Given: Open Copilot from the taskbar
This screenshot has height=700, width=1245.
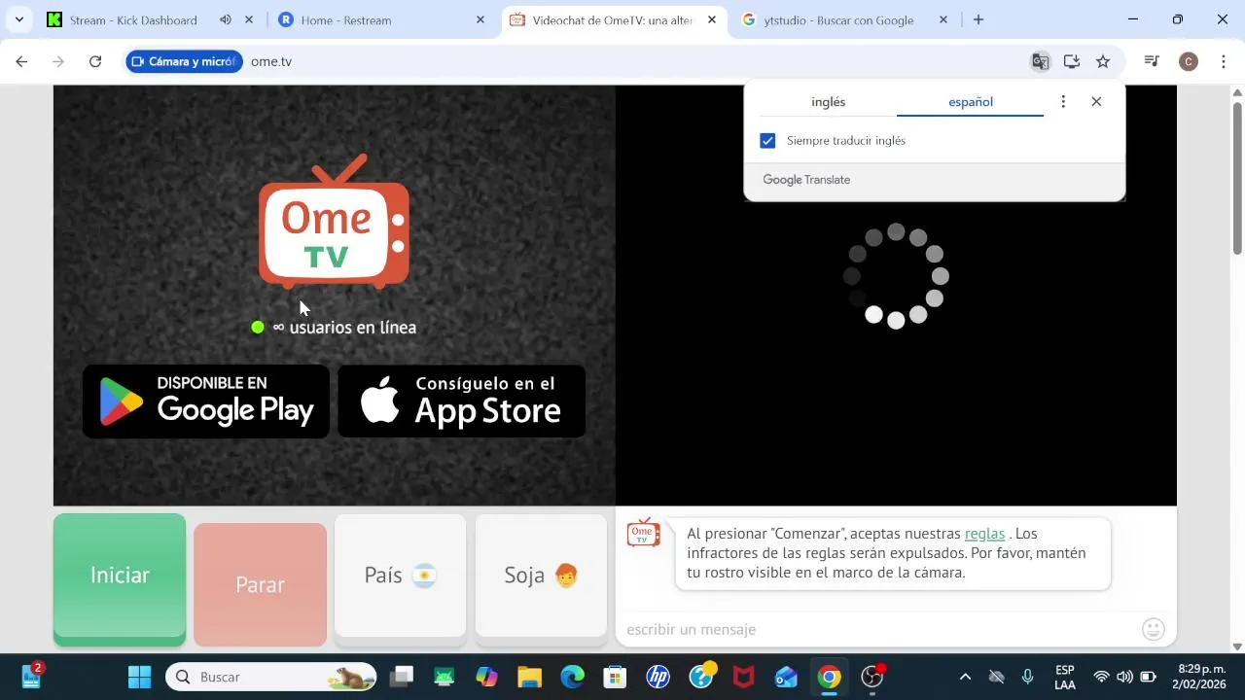Looking at the screenshot, I should click(486, 677).
